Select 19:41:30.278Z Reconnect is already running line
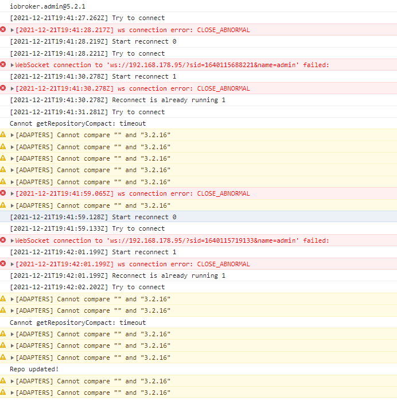Viewport: 397px width, 400px height. [x=118, y=100]
